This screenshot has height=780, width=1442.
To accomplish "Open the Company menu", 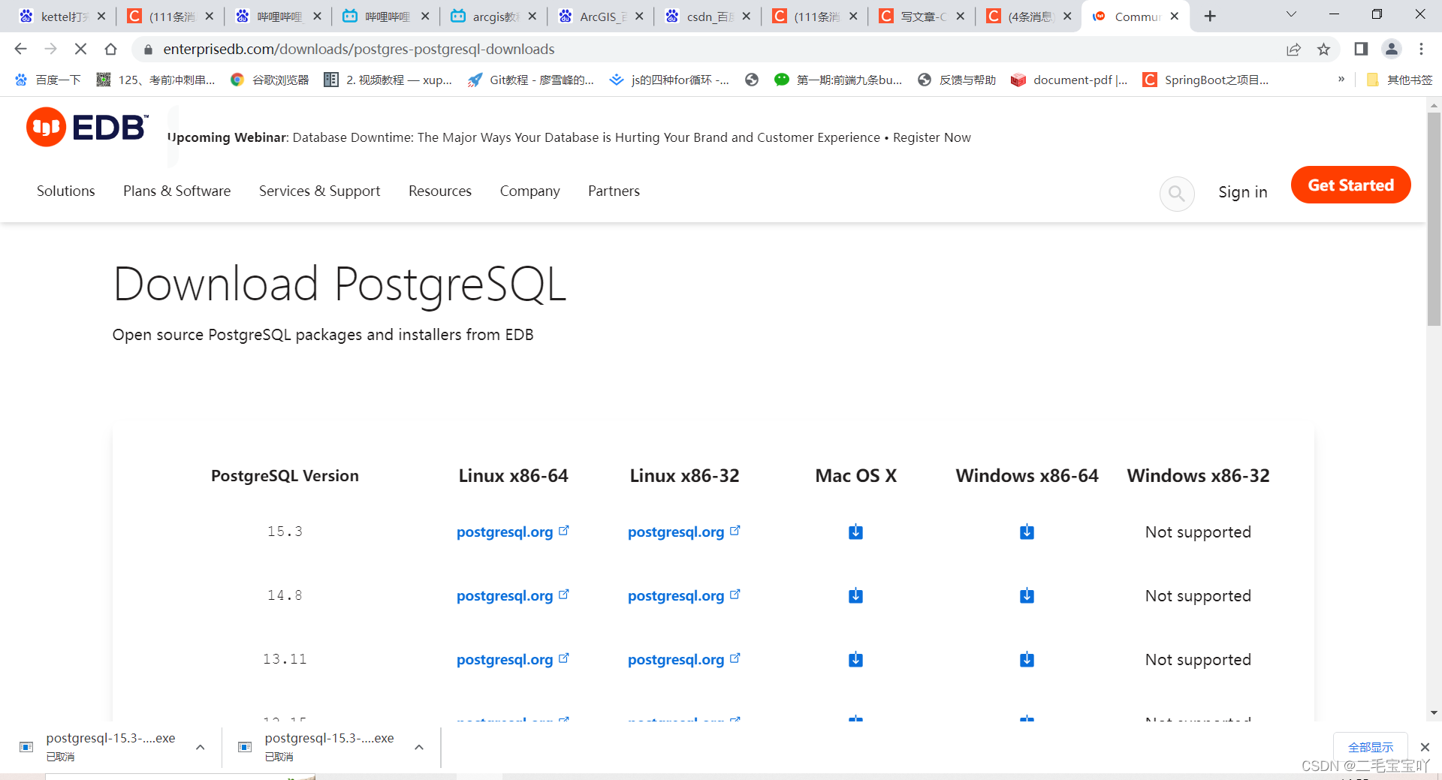I will click(x=530, y=191).
